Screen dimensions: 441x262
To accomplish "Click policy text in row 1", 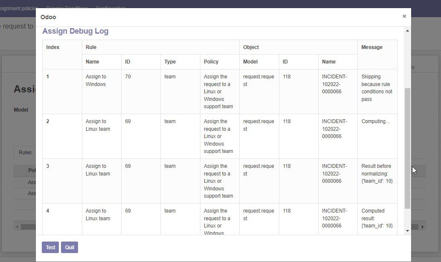I will (218, 92).
